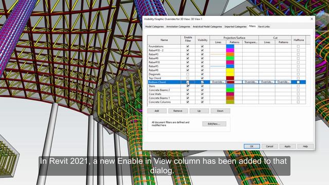
Task: Toggle Visibility for Diagonals
Action: (x=202, y=74)
